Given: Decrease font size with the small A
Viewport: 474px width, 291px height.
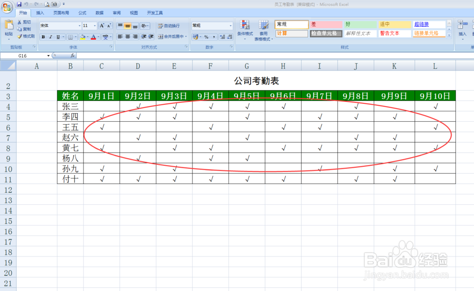Looking at the screenshot, I should (109, 26).
